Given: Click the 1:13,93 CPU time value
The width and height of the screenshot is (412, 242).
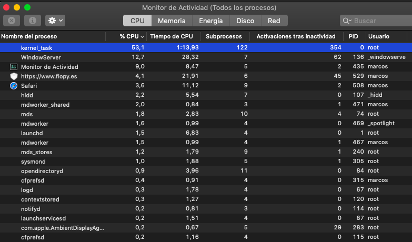Looking at the screenshot, I should pyautogui.click(x=188, y=47).
